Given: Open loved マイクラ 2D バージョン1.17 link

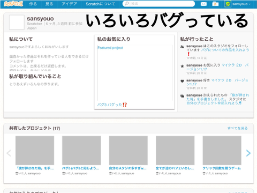Looking at the screenshot, I should 217,82.
